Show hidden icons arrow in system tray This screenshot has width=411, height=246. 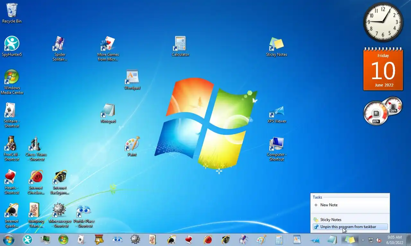click(x=363, y=240)
